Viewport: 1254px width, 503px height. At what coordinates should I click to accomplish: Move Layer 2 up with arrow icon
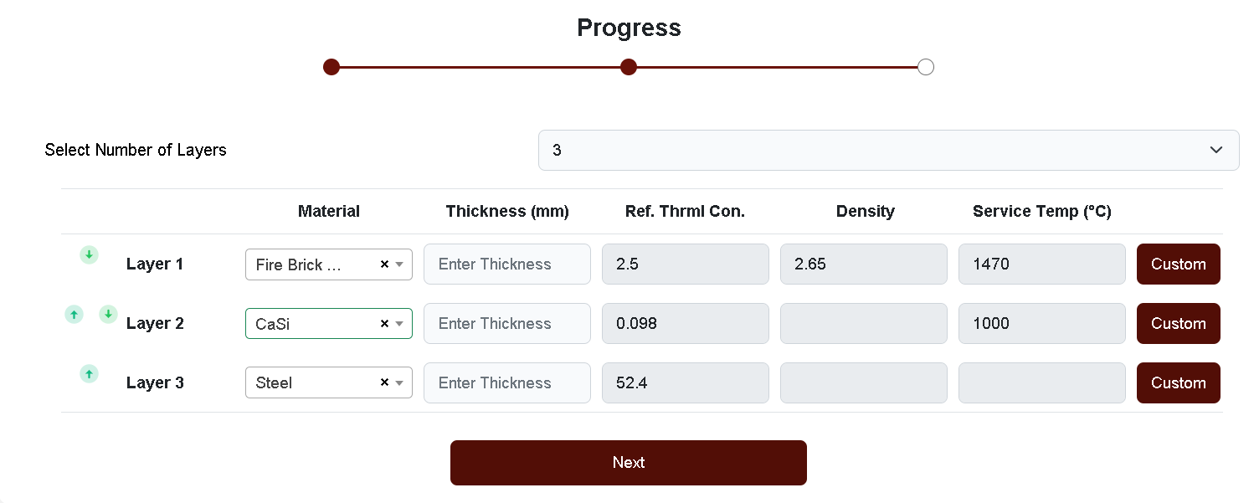[75, 315]
